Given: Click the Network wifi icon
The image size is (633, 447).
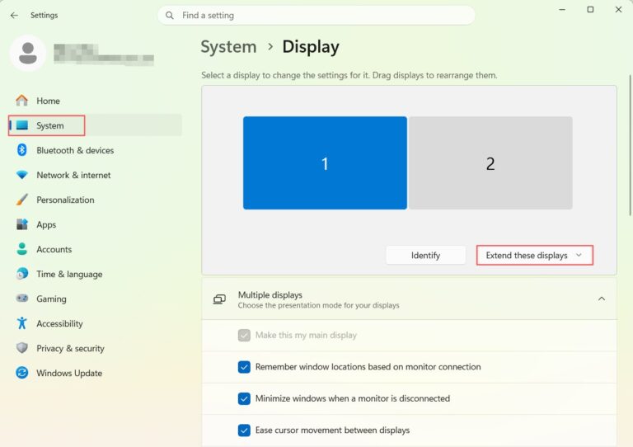Looking at the screenshot, I should pyautogui.click(x=21, y=175).
